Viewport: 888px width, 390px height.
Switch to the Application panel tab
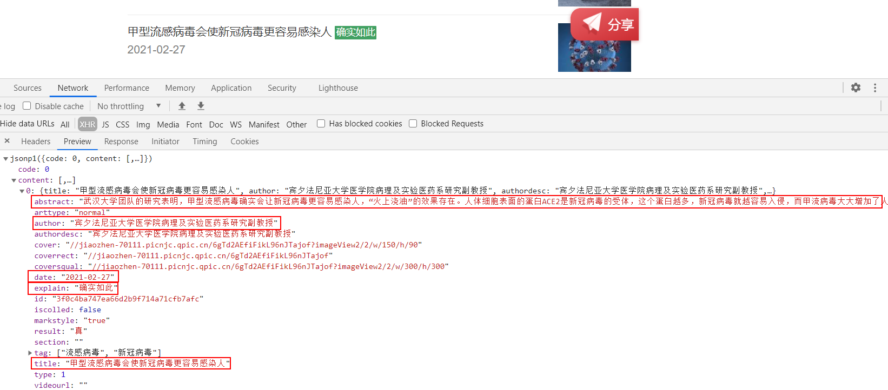pyautogui.click(x=231, y=88)
